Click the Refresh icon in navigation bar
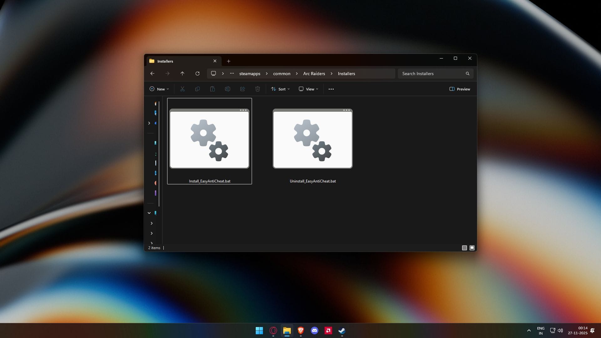The width and height of the screenshot is (601, 338). [x=197, y=74]
